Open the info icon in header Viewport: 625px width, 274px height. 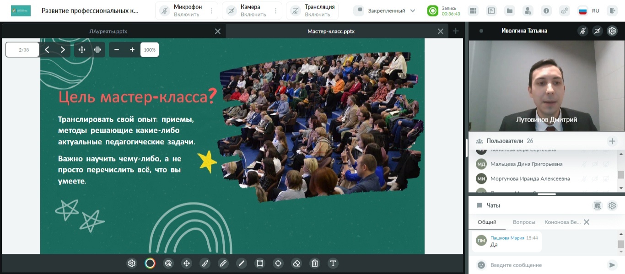click(x=546, y=11)
